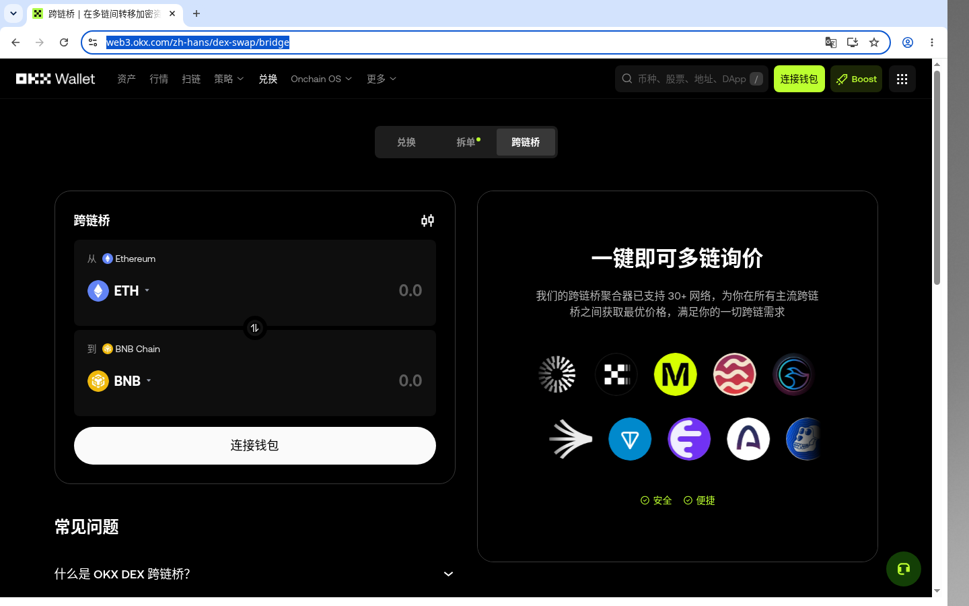Expand the Onchain OS navigation dropdown
Viewport: 969px width, 606px height.
322,79
